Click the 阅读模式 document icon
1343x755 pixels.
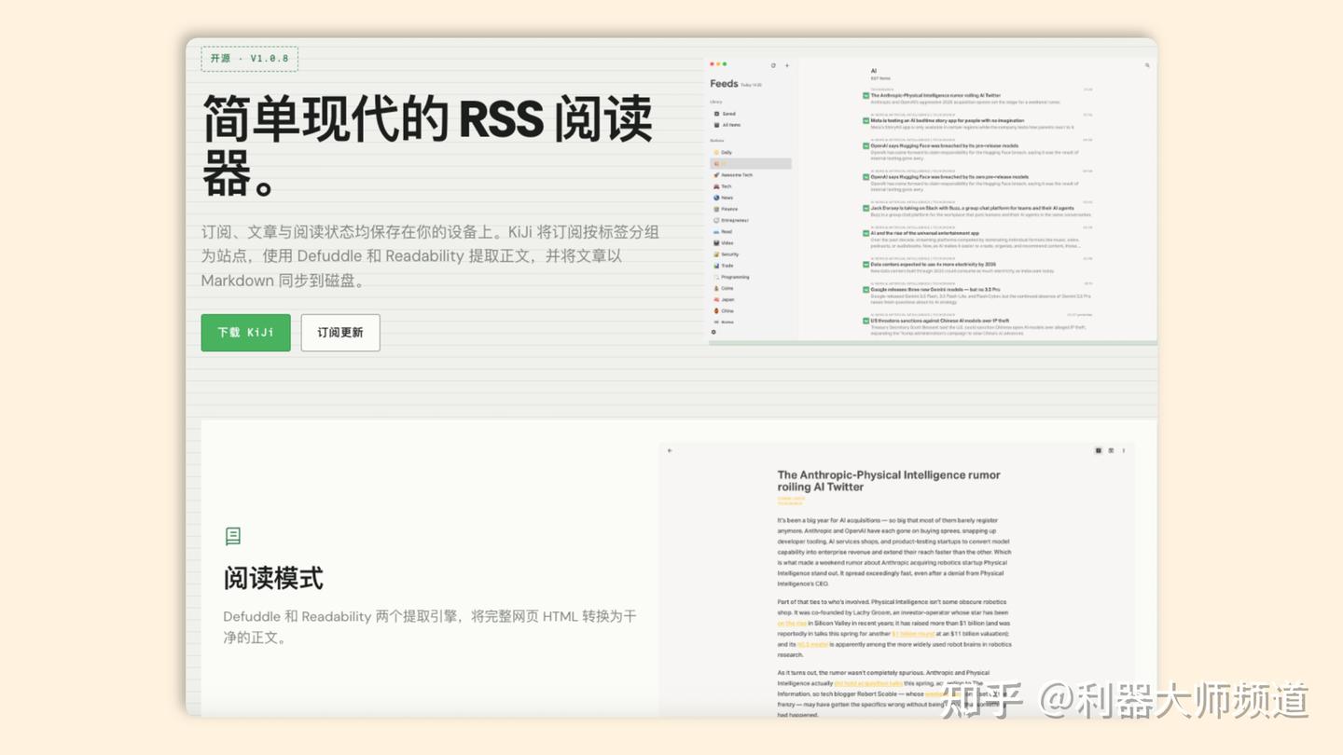[x=233, y=536]
